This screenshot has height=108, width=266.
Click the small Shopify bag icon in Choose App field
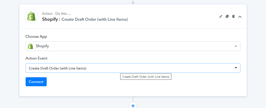(30, 46)
